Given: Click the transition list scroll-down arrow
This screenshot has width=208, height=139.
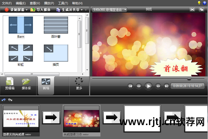Looking at the screenshot, I should point(87,70).
